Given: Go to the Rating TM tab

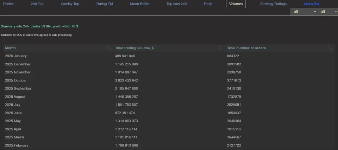Looking at the screenshot, I should tap(104, 4).
